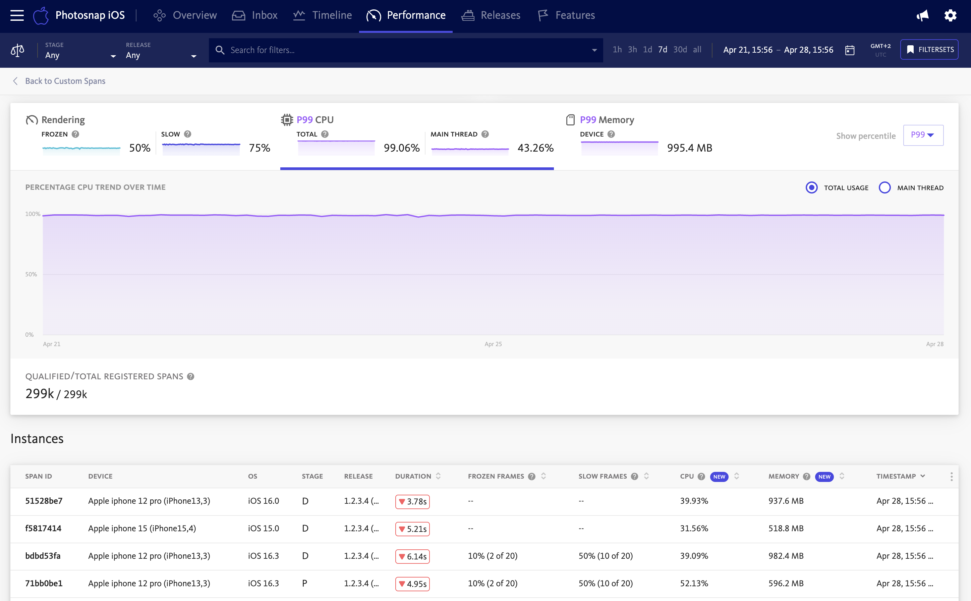Select 3h time range
The height and width of the screenshot is (601, 971).
point(632,50)
